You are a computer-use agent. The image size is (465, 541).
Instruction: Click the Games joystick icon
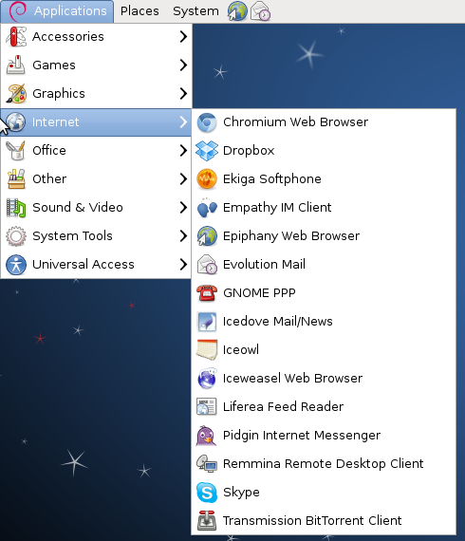pos(16,65)
